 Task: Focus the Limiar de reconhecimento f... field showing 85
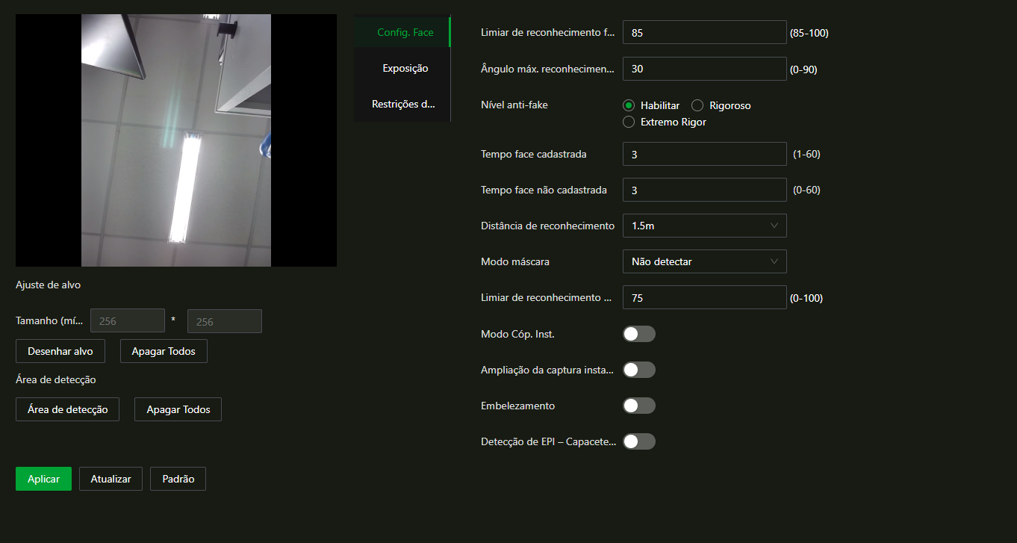(704, 33)
